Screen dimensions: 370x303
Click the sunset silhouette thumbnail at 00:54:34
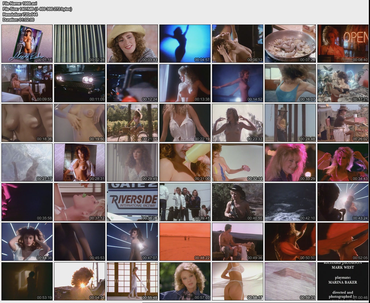click(80, 281)
